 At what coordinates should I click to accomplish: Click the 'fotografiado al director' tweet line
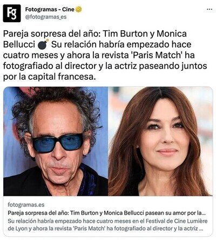pos(50,66)
